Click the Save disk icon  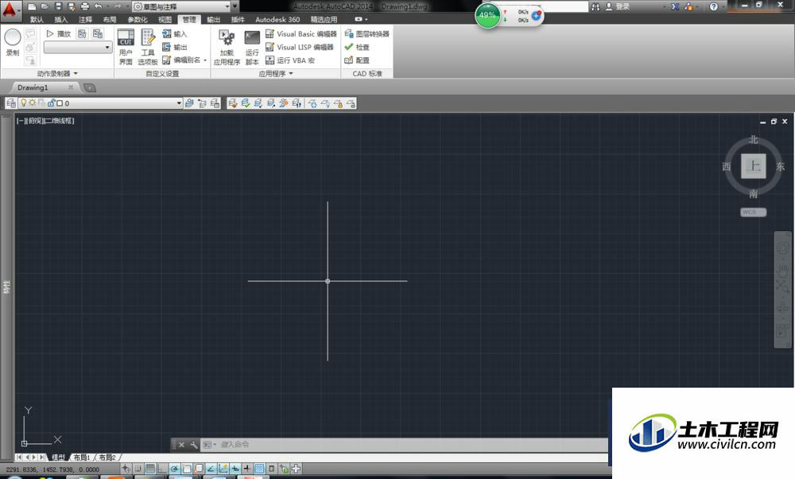pos(58,6)
